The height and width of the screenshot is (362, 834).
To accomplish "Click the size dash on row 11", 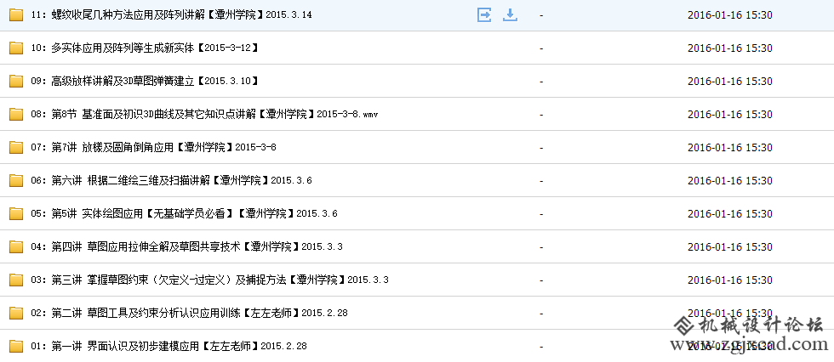I will point(541,15).
